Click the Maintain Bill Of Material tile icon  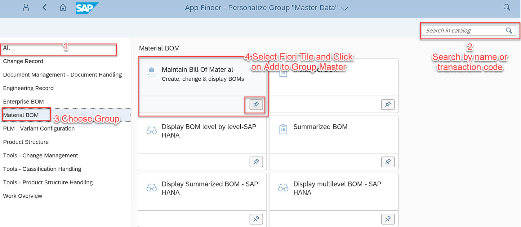click(151, 72)
